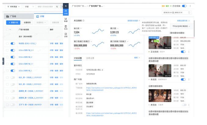Toggle the switch for 韩旭阳 plan row
Viewport: 207px width, 125px height.
point(13,44)
